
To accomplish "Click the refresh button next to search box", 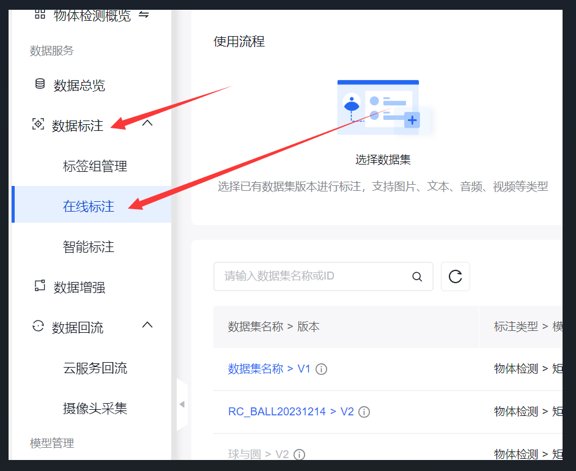I will point(455,276).
